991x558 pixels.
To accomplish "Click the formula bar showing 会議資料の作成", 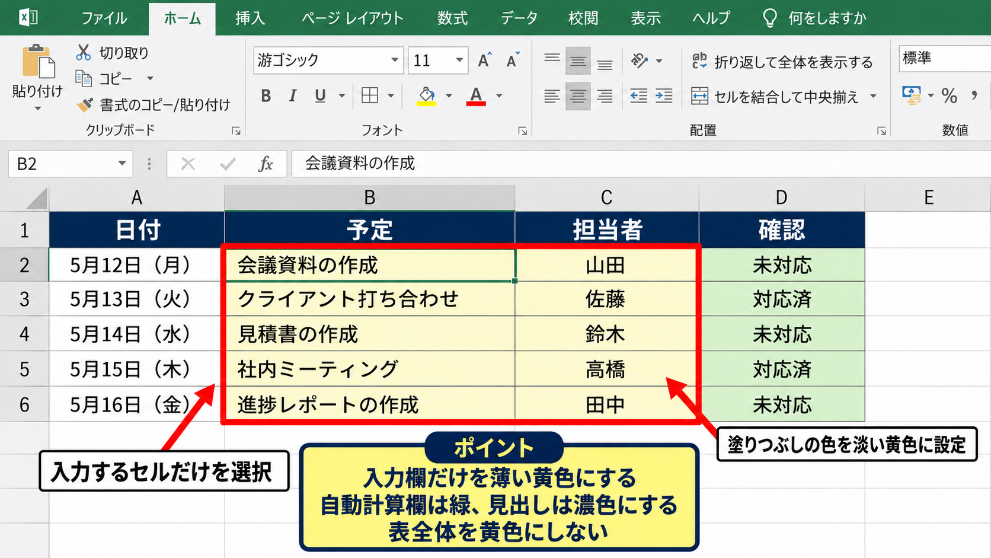I will point(641,164).
